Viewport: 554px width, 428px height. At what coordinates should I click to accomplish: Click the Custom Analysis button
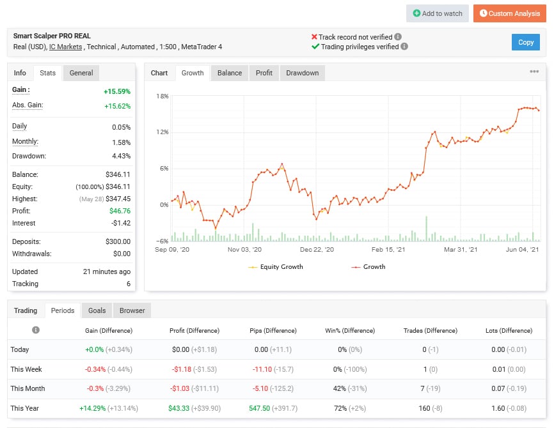[x=509, y=13]
